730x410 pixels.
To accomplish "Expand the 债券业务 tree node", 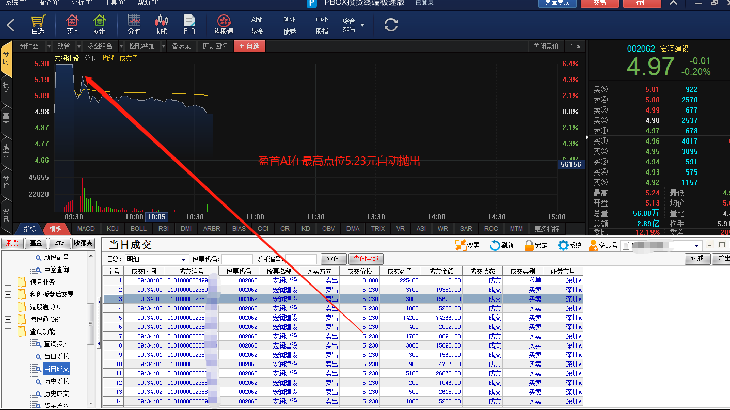I will [x=8, y=282].
